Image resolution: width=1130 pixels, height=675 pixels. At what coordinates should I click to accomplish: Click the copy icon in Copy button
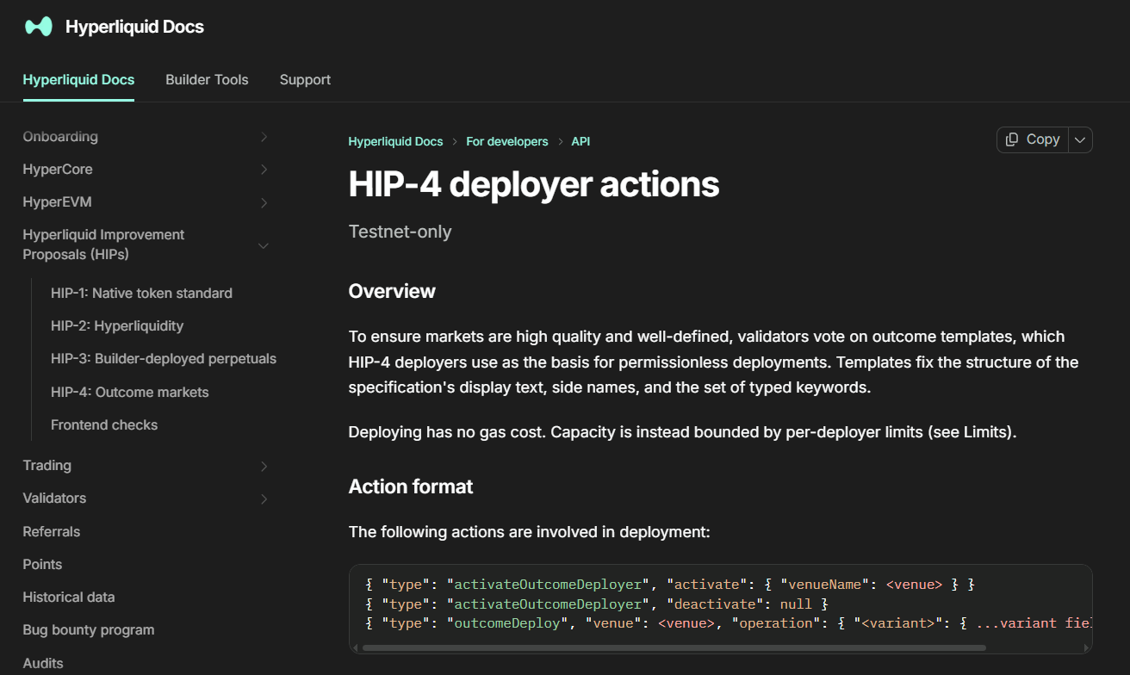[1012, 139]
